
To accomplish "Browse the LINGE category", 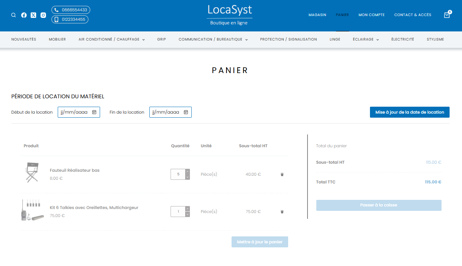I will tap(335, 39).
